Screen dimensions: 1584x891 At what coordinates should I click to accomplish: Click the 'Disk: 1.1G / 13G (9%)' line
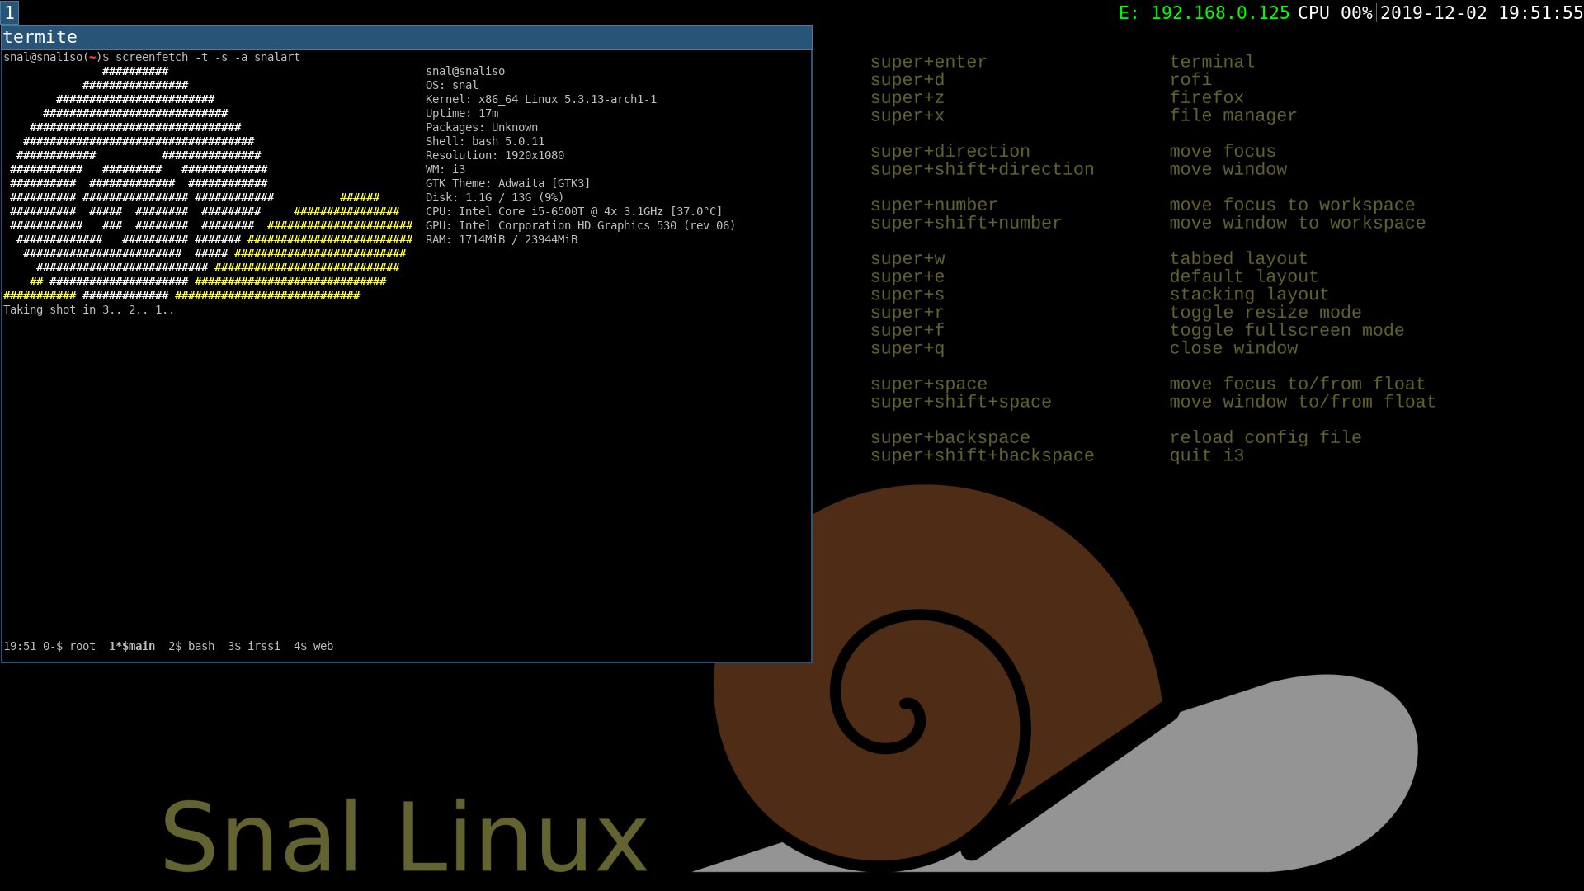tap(495, 197)
